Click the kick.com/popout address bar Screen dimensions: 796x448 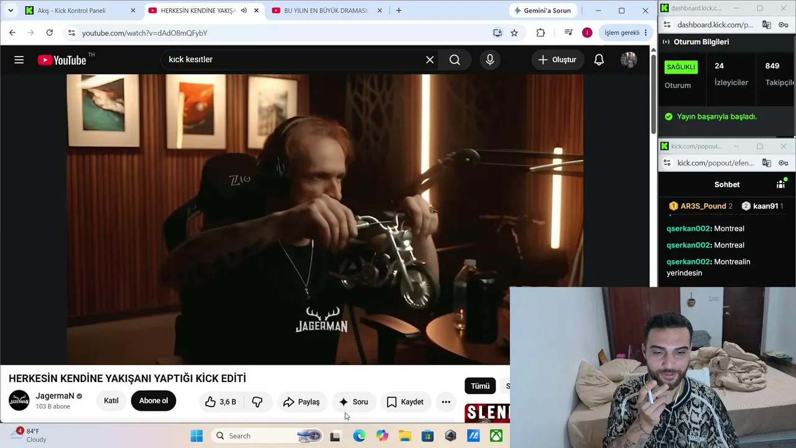coord(715,163)
